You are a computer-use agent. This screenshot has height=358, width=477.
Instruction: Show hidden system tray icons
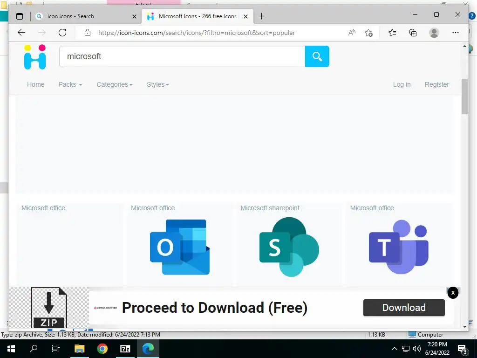[394, 349]
